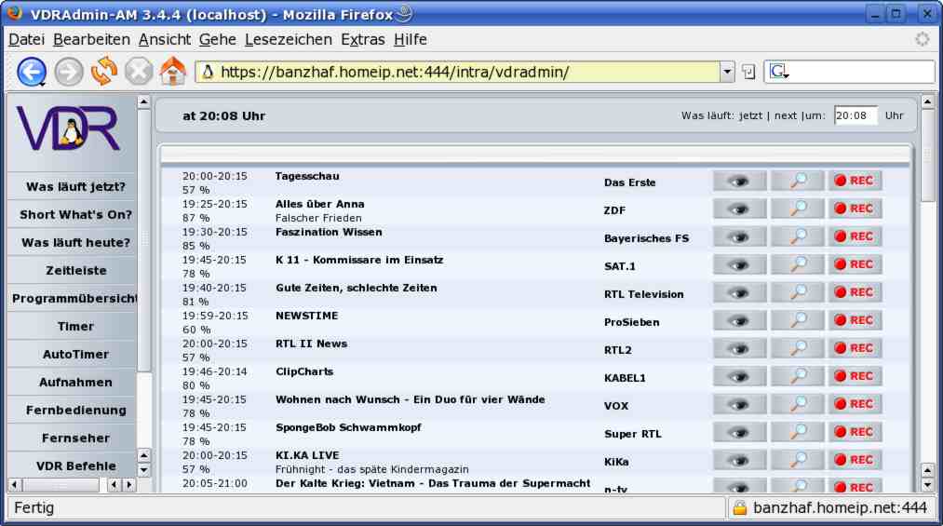Search NEWSTIME with the ProSieben magnifier icon
Image resolution: width=943 pixels, height=526 pixels.
[x=798, y=320]
